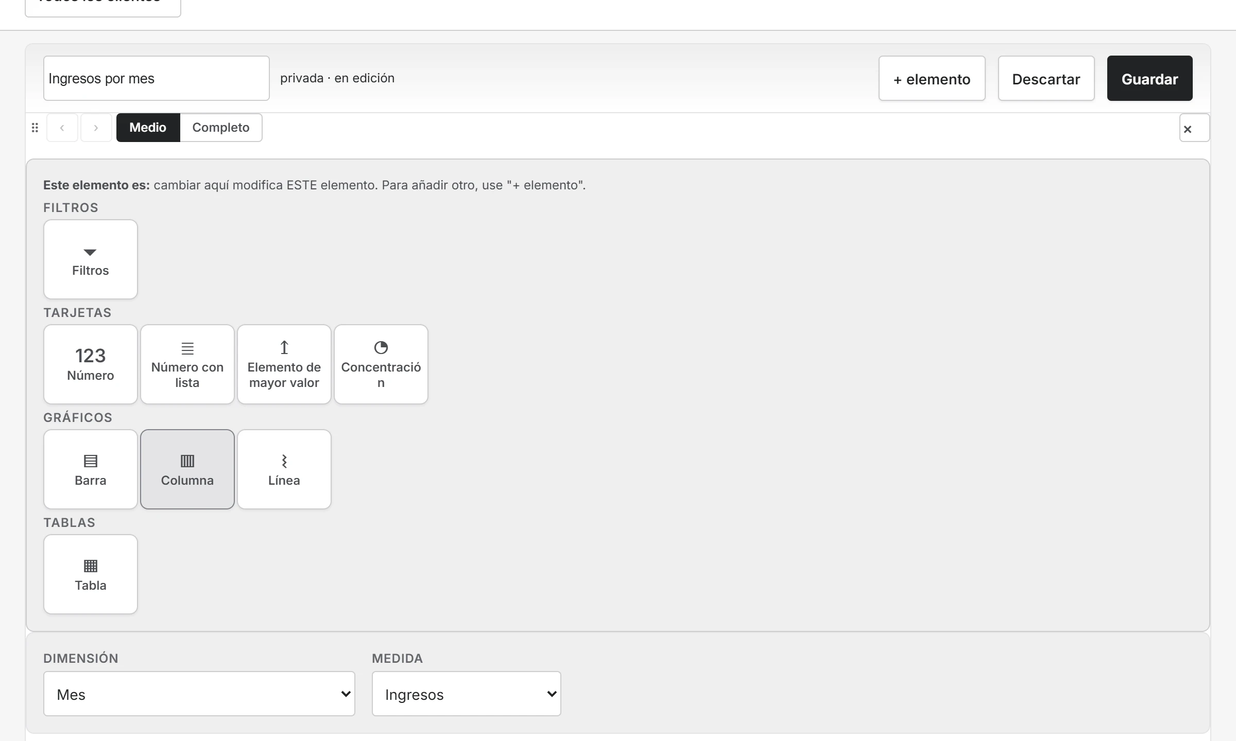Click the Este elemento es hint text
The height and width of the screenshot is (741, 1236).
315,185
